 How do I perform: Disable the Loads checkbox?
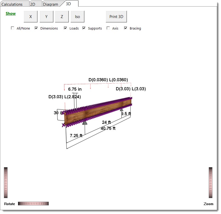click(65, 28)
